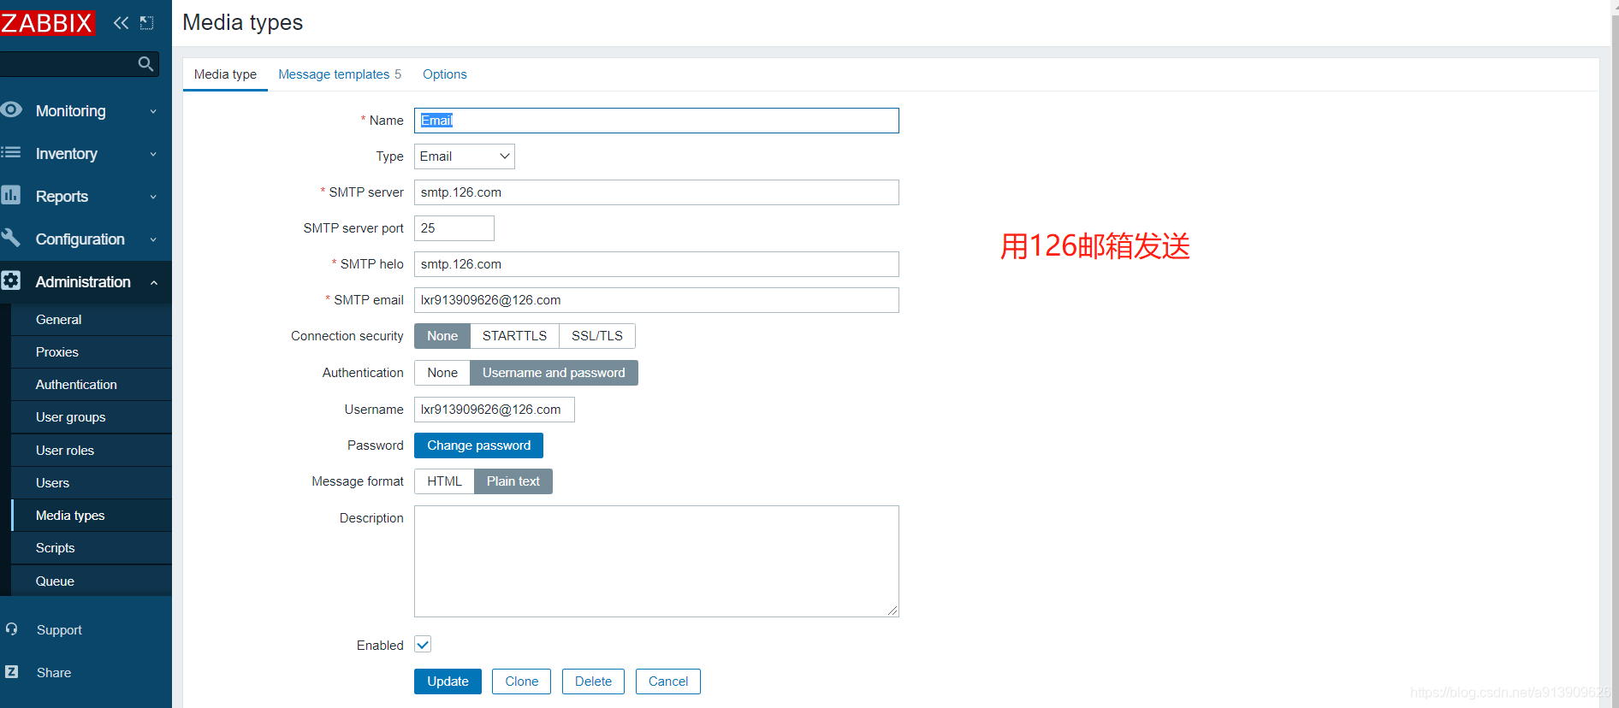Expand the Configuration menu chevron

153,239
